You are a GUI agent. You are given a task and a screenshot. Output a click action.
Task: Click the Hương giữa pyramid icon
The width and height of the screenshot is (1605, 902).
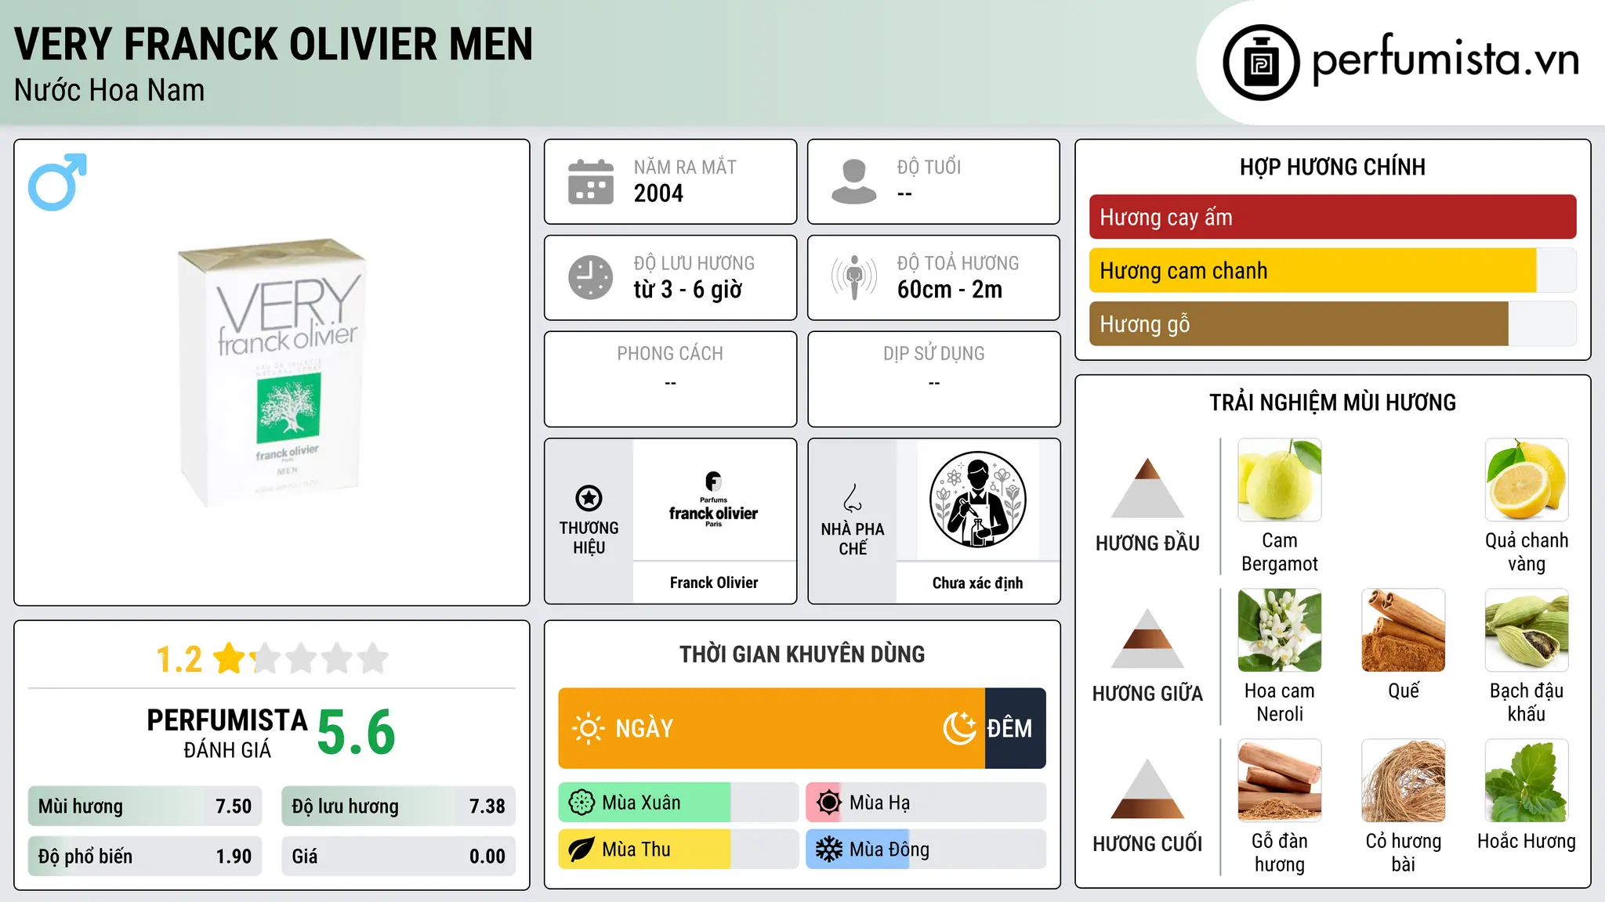(1147, 638)
